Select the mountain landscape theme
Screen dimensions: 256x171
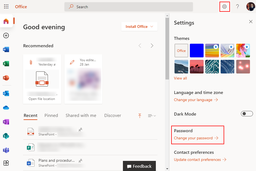click(x=181, y=67)
